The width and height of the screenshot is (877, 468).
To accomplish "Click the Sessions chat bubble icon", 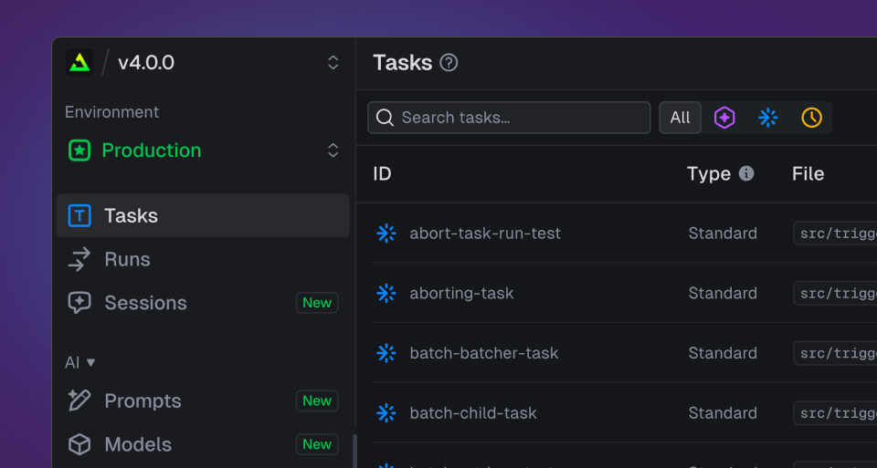I will [79, 303].
